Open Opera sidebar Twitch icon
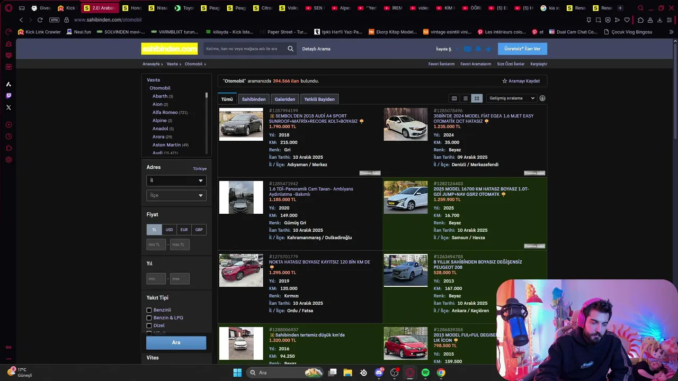 pyautogui.click(x=8, y=96)
